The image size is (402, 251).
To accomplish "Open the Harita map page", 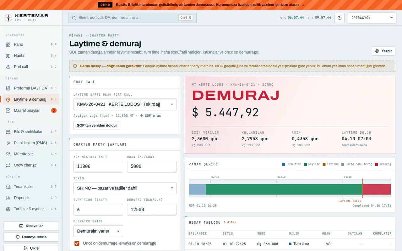I will 31,56.
